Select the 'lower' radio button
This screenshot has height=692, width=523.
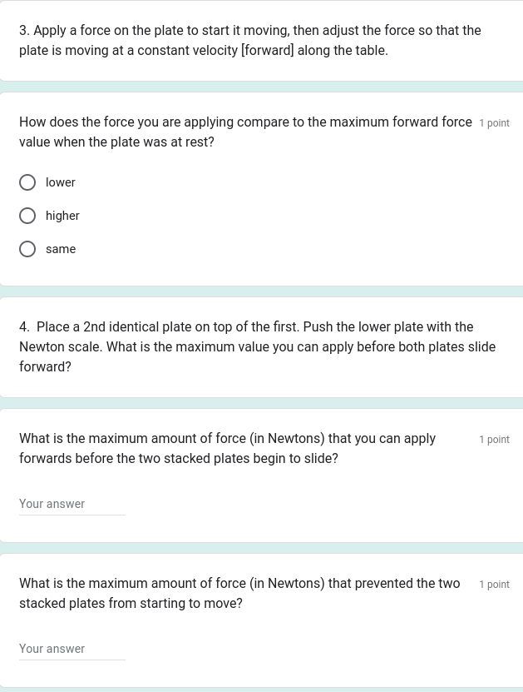(x=27, y=182)
